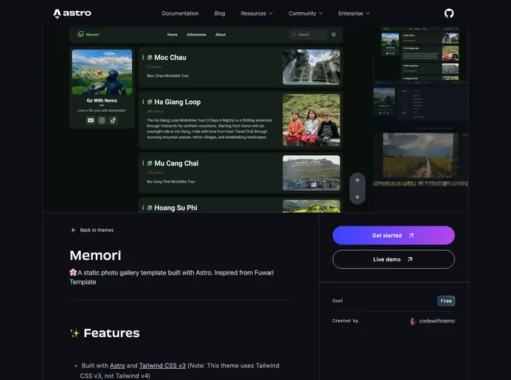
Task: Click the YouTube icon under Go With Nemo
Action: [91, 120]
